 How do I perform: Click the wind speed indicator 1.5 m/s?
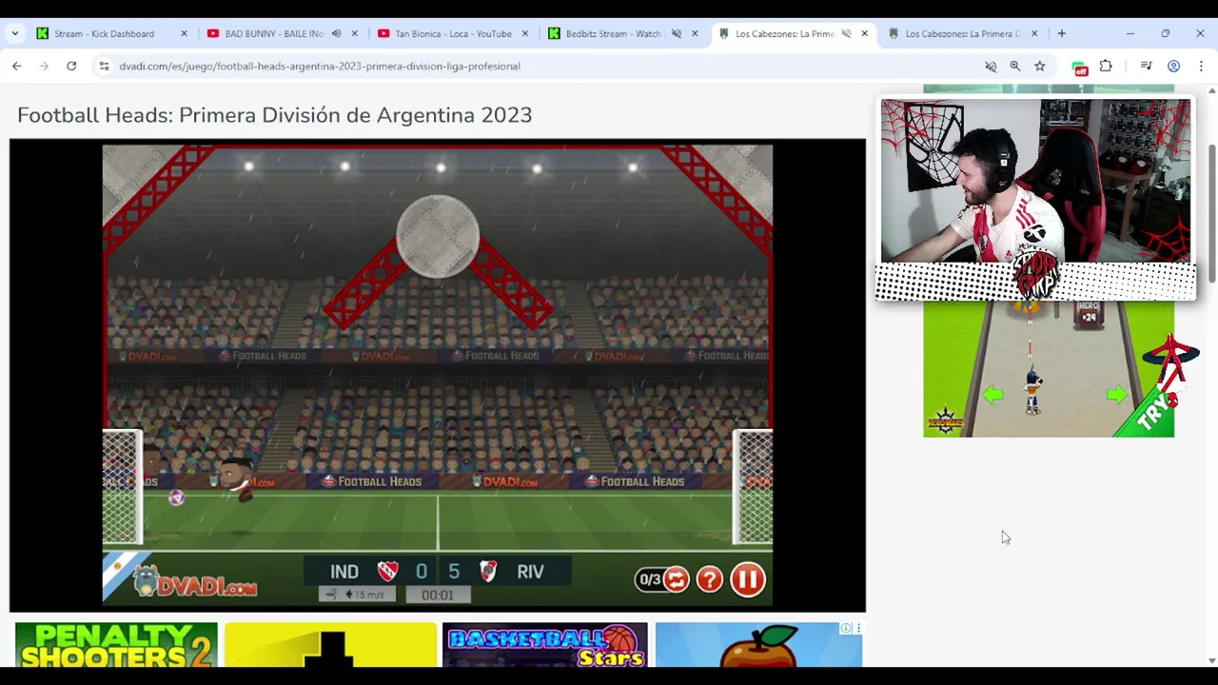pyautogui.click(x=356, y=595)
